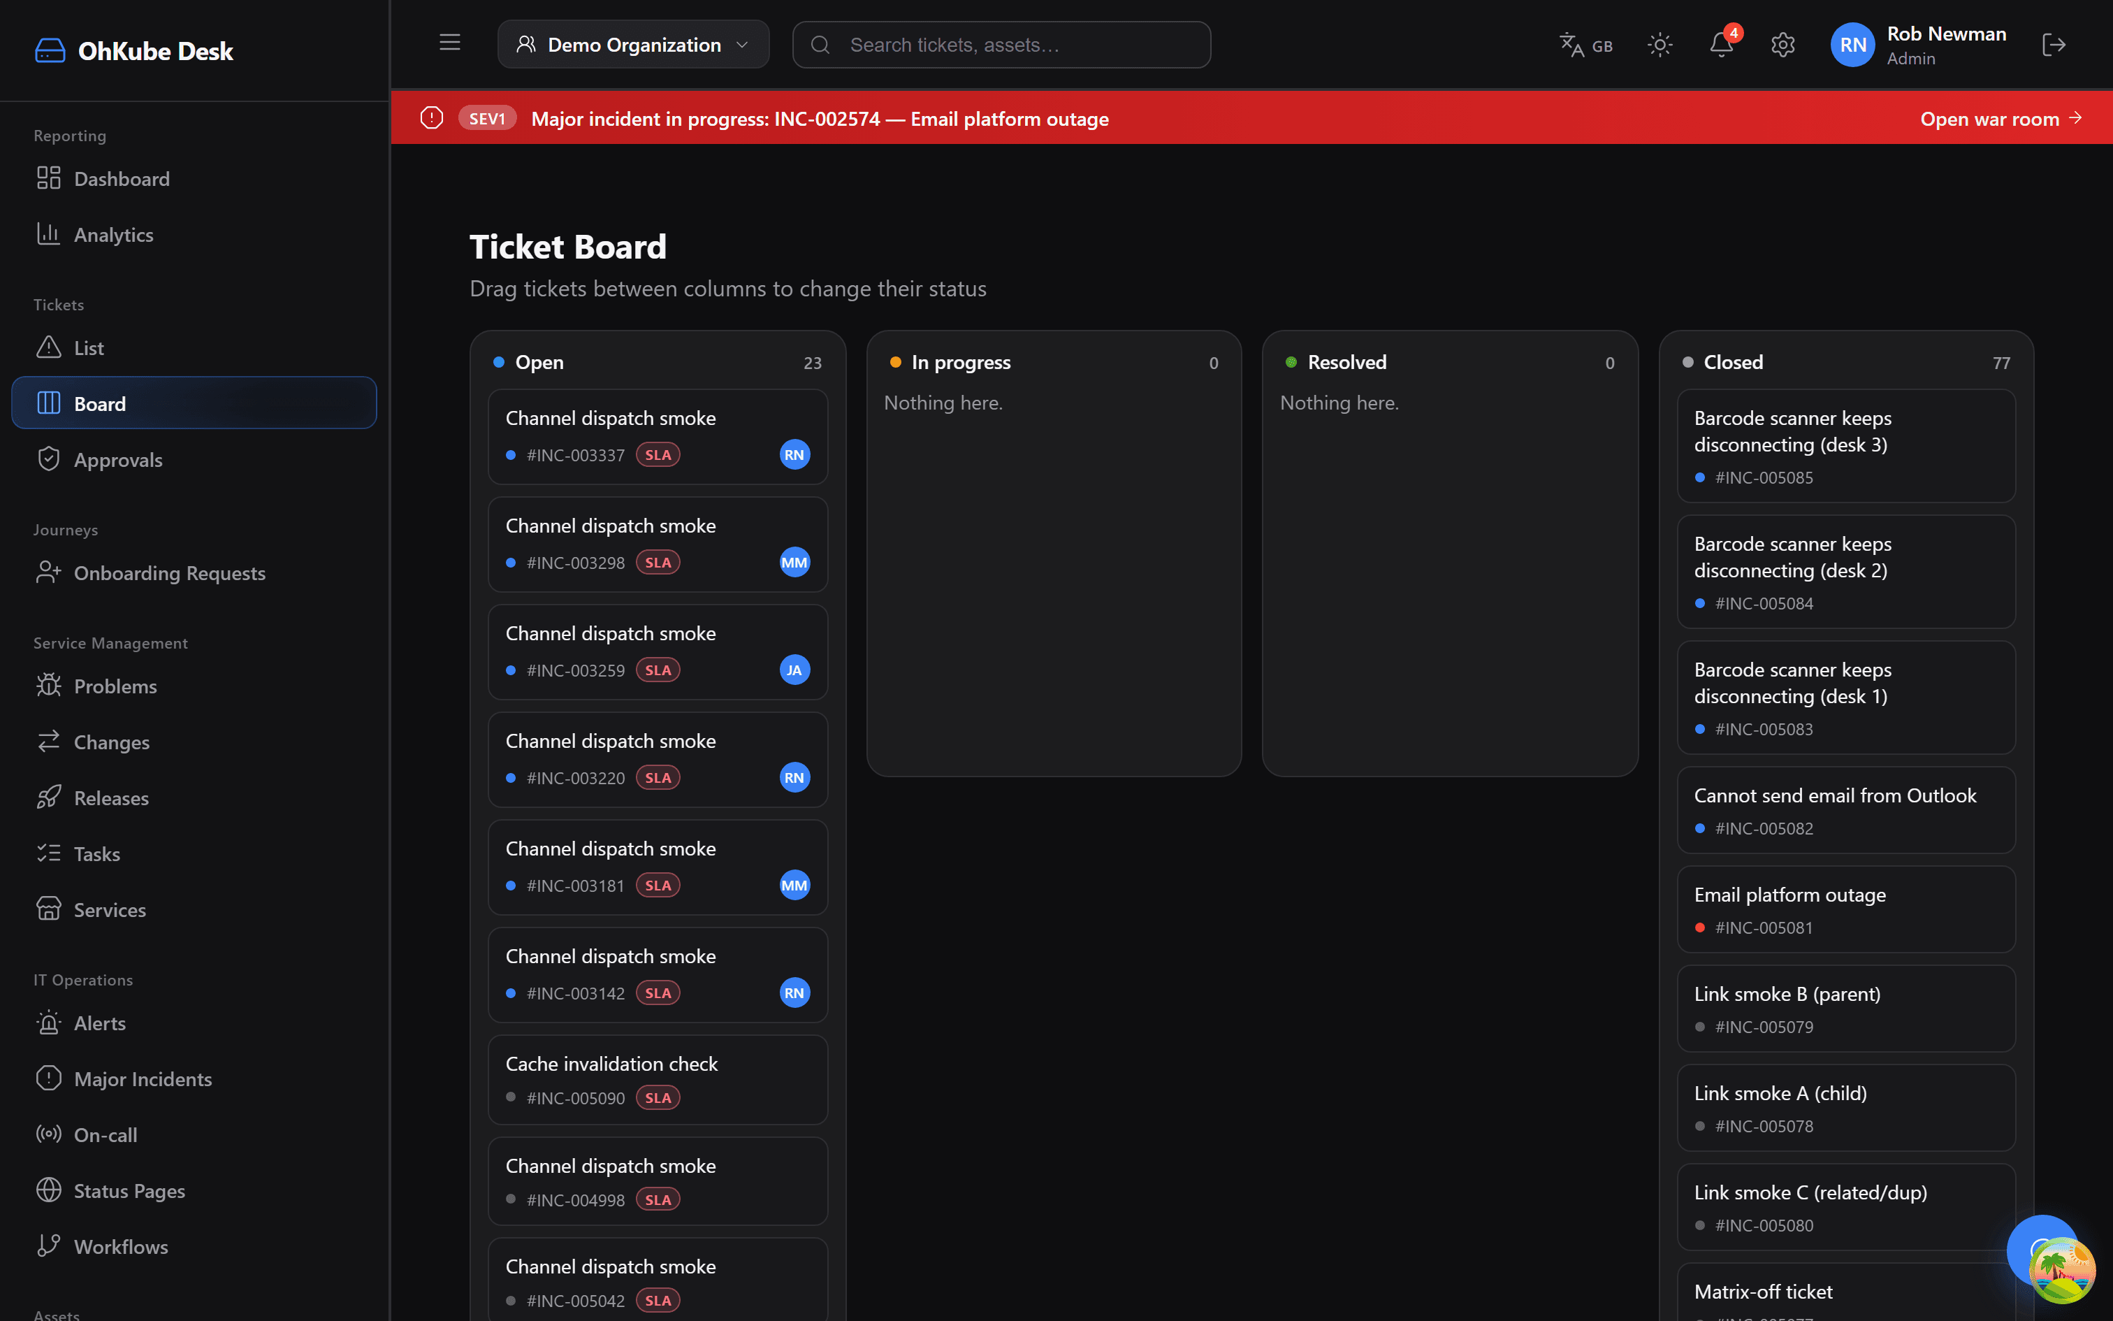
Task: Open Dashboard in sidebar
Action: coord(194,178)
